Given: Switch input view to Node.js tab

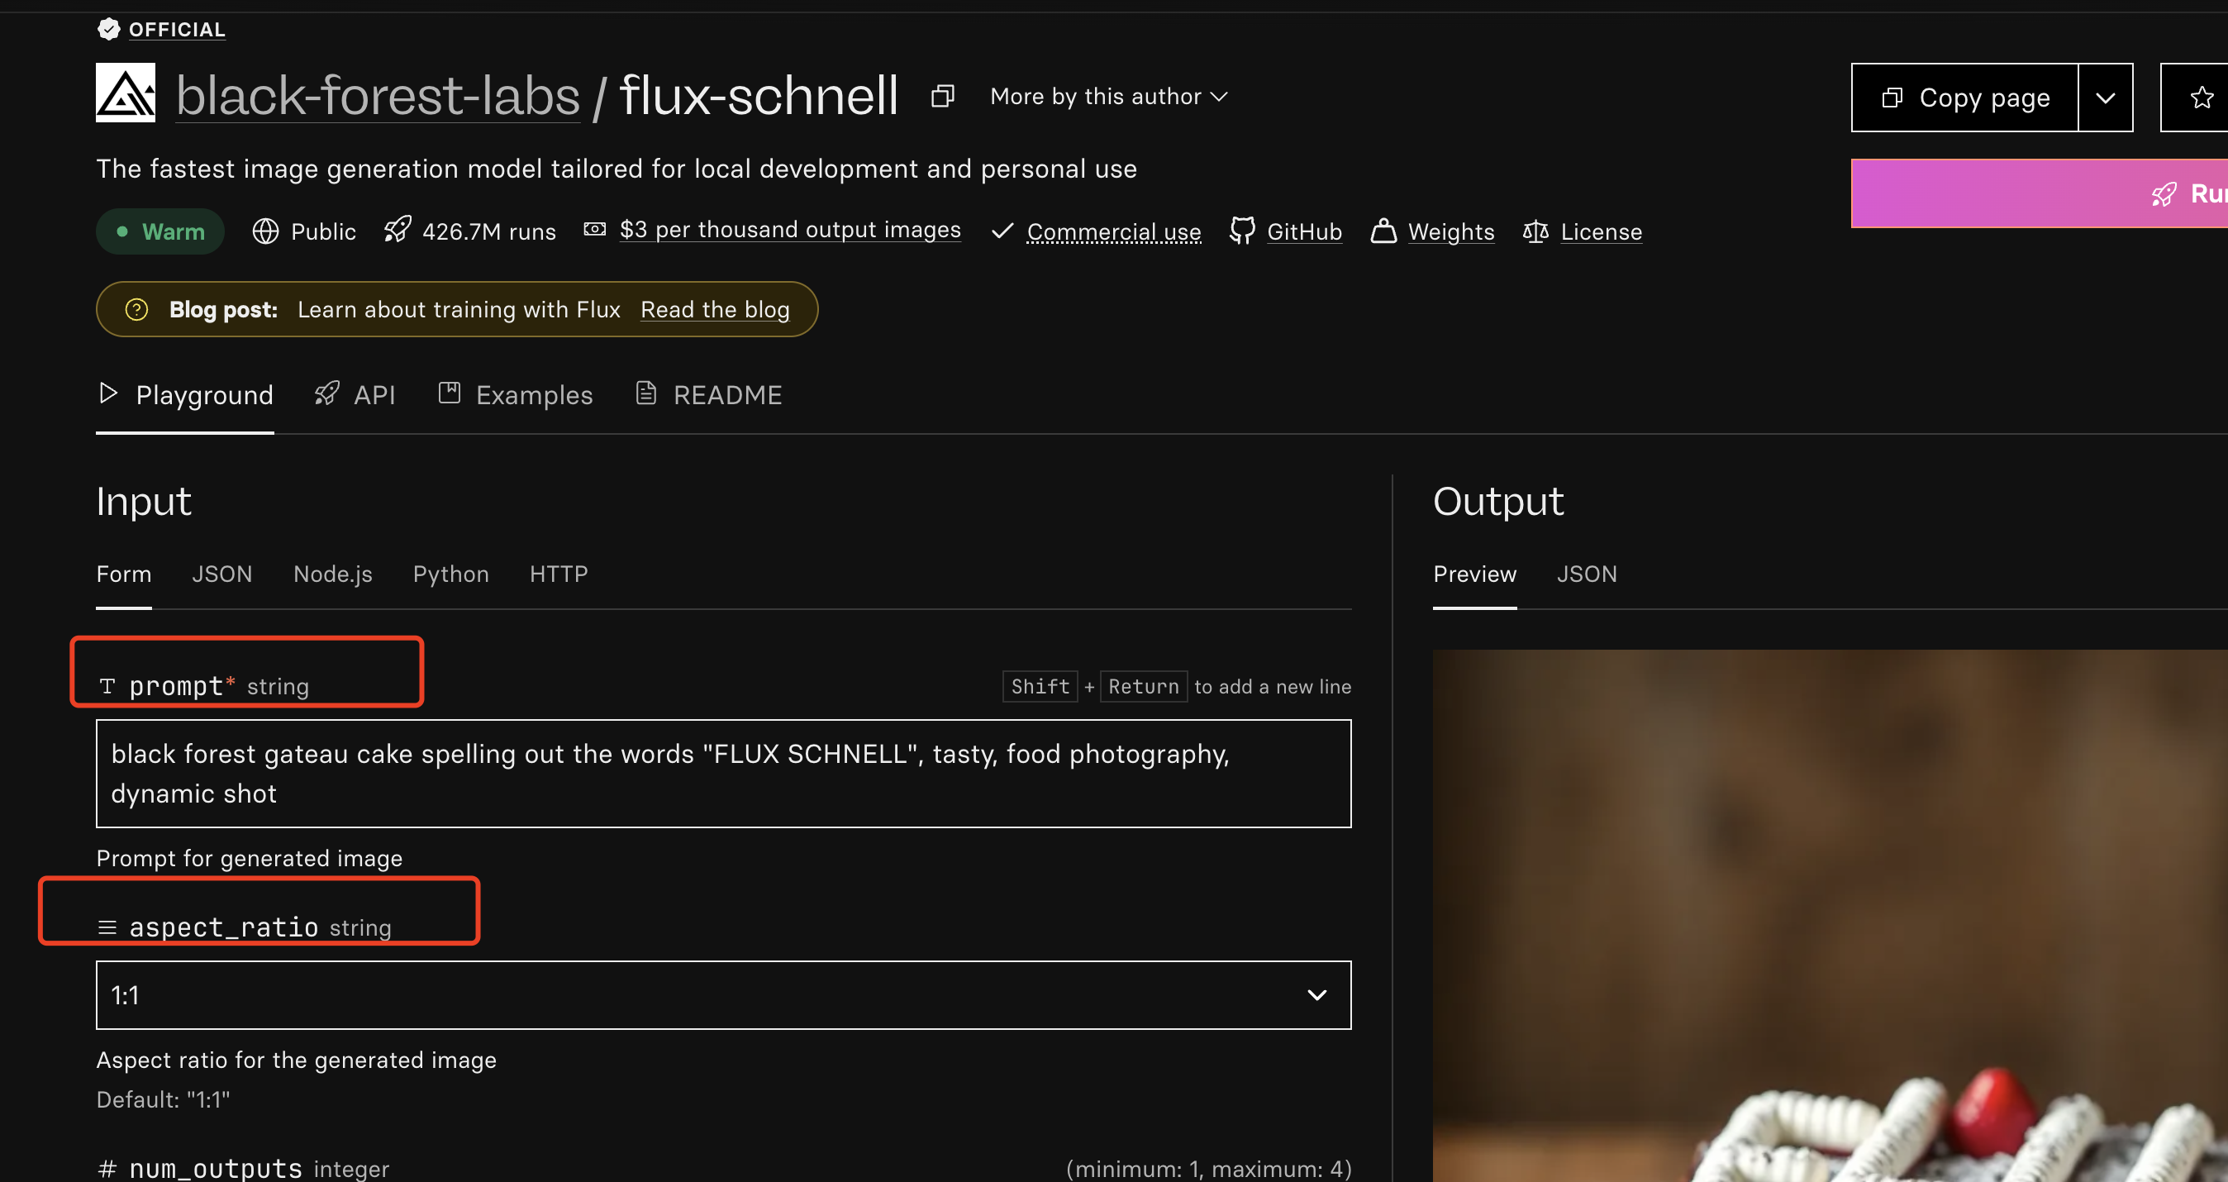Looking at the screenshot, I should pyautogui.click(x=333, y=574).
